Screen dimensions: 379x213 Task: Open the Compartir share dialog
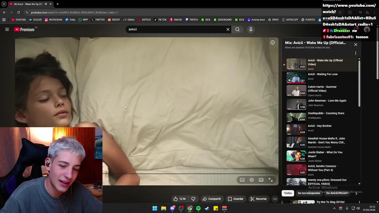(x=212, y=199)
